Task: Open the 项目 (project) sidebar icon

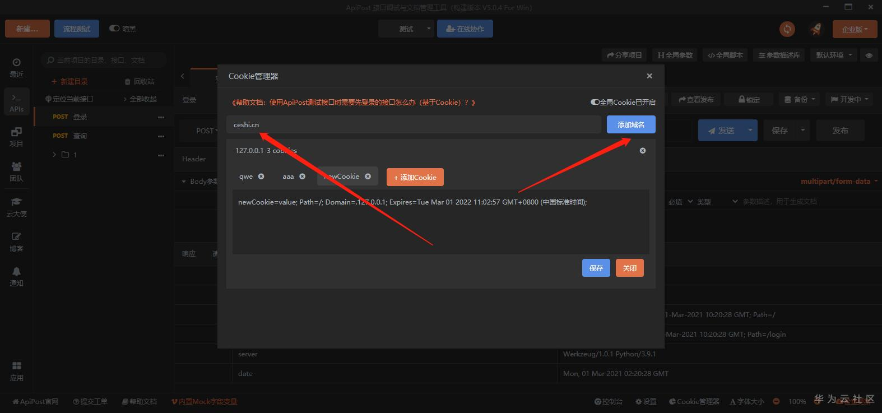Action: pyautogui.click(x=16, y=137)
